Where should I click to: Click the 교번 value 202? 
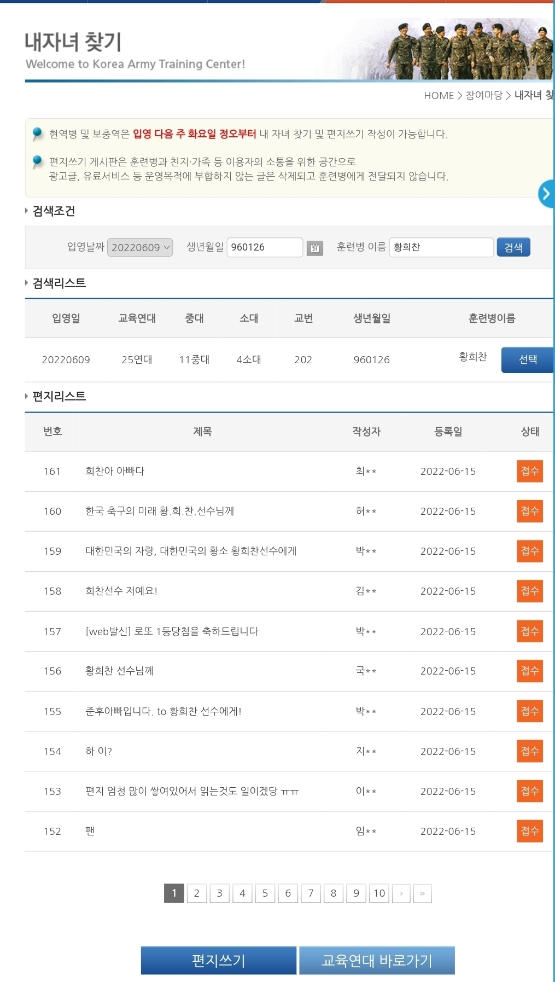point(303,360)
